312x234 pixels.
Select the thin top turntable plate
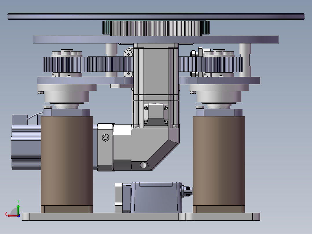click(156, 17)
